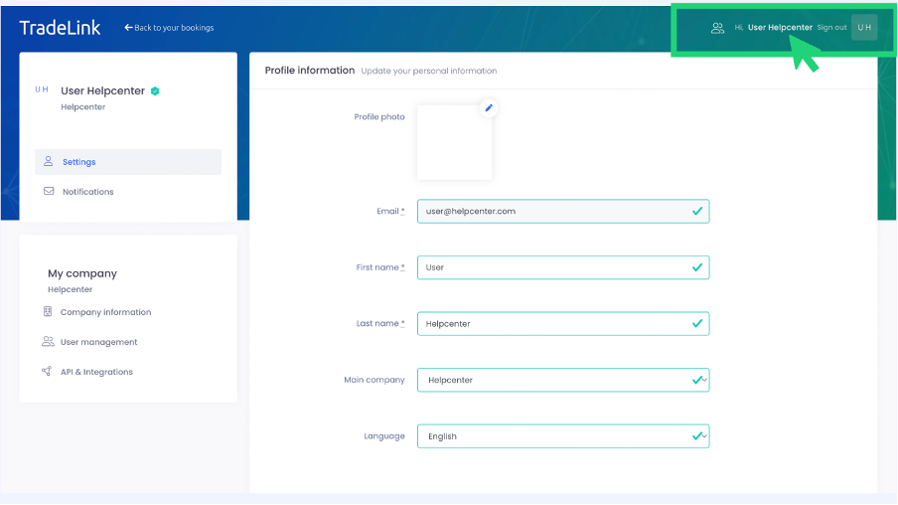Click the API & Integrations share icon

[x=47, y=372]
